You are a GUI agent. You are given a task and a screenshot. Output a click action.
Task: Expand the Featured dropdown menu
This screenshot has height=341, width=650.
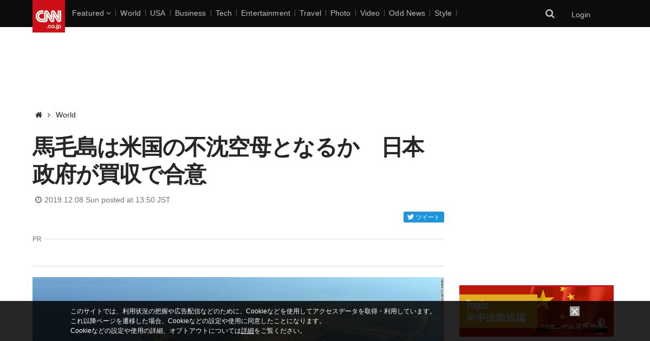(91, 13)
